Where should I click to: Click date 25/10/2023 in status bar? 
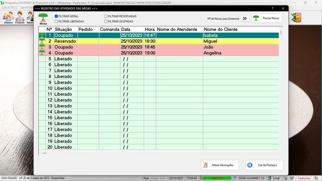tap(176, 178)
